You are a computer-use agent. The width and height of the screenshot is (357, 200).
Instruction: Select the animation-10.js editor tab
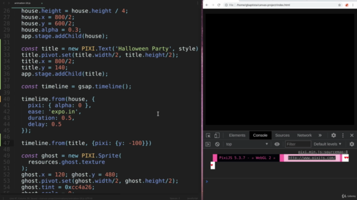tap(22, 3)
